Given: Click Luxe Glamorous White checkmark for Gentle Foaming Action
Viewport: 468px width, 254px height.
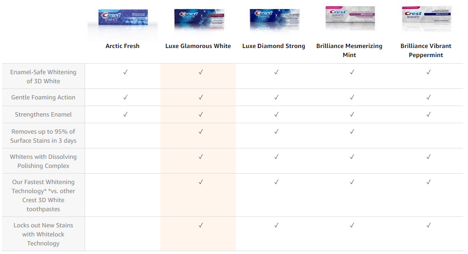Looking at the screenshot, I should [201, 98].
